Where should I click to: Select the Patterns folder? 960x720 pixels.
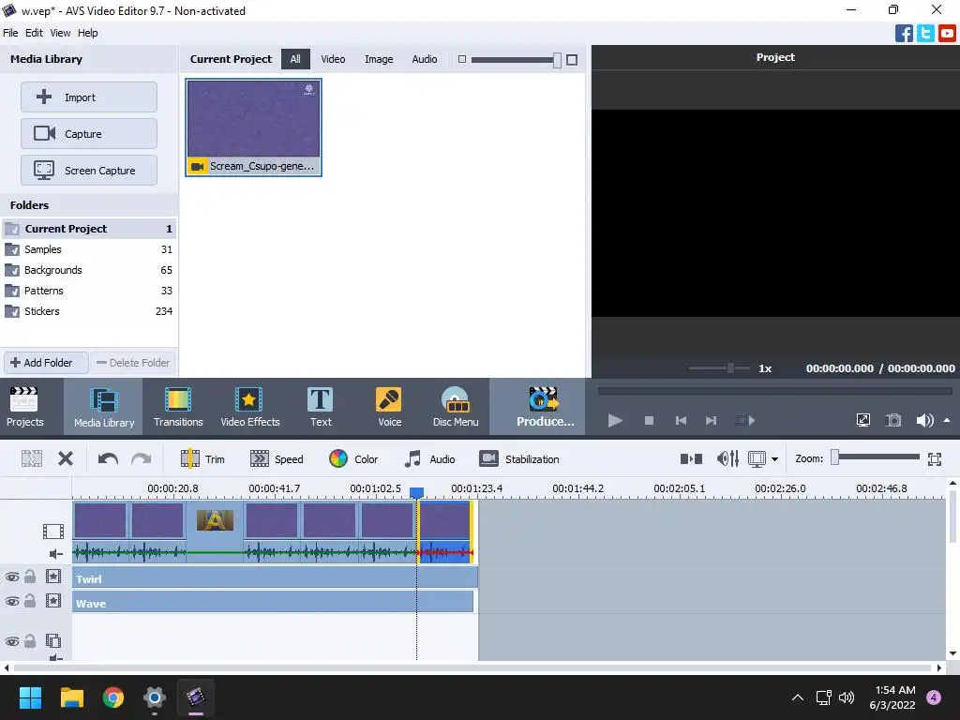tap(89, 291)
